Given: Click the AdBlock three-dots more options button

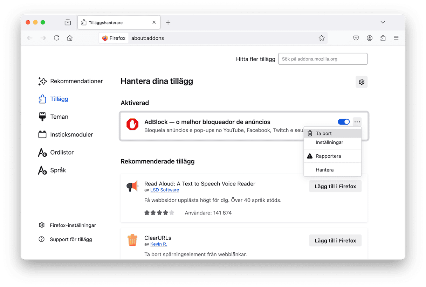Looking at the screenshot, I should click(357, 122).
